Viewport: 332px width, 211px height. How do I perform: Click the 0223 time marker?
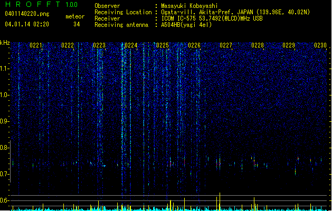click(99, 45)
